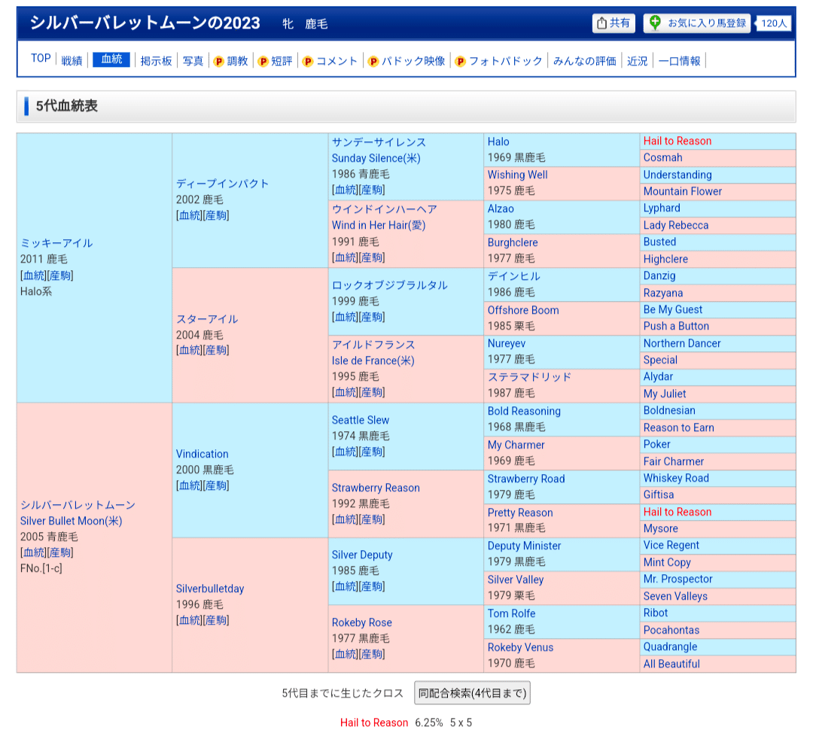
Task: Click デインヒル link
Action: point(514,276)
